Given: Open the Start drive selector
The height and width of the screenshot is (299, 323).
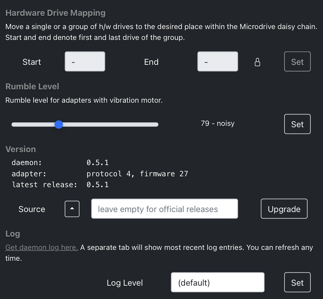Looking at the screenshot, I should point(85,62).
